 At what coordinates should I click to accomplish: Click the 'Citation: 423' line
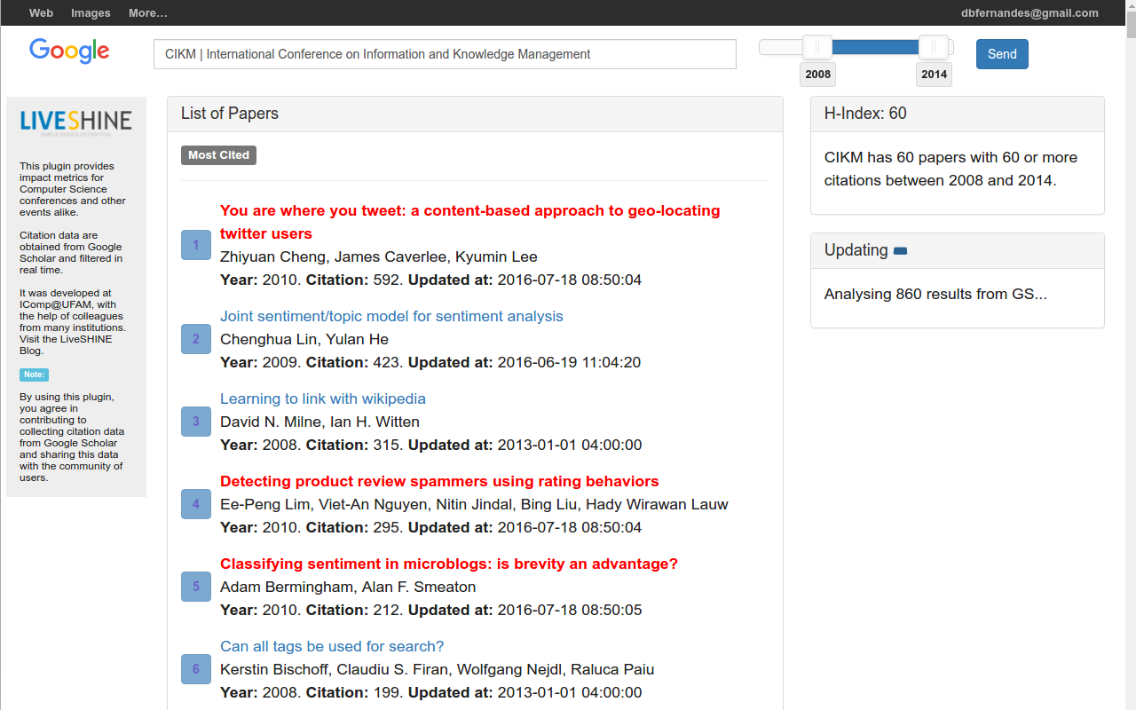(430, 362)
